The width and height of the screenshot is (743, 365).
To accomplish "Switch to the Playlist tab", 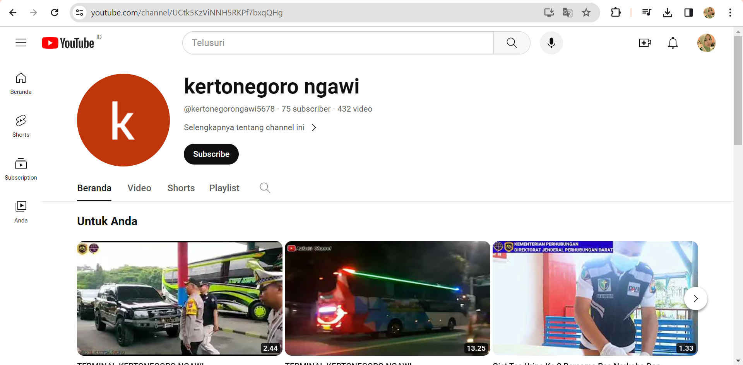I will click(224, 188).
